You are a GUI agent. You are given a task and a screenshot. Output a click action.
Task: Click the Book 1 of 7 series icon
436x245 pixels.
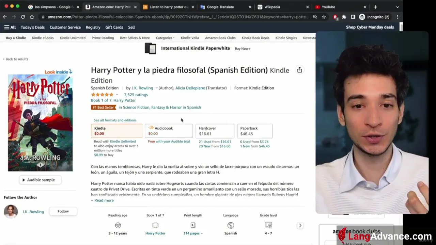155,225
